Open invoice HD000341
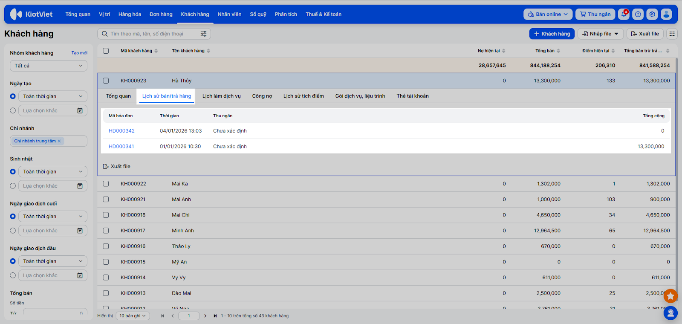Viewport: 682px width, 324px height. point(121,146)
